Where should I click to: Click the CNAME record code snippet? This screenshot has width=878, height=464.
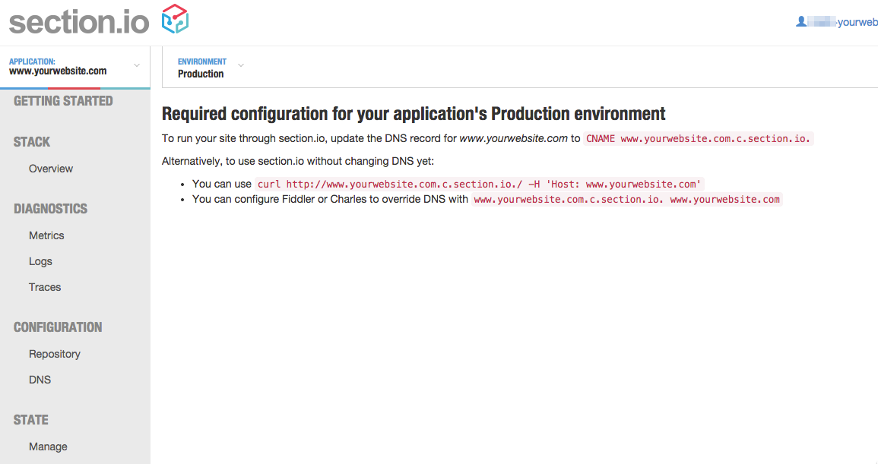[698, 139]
